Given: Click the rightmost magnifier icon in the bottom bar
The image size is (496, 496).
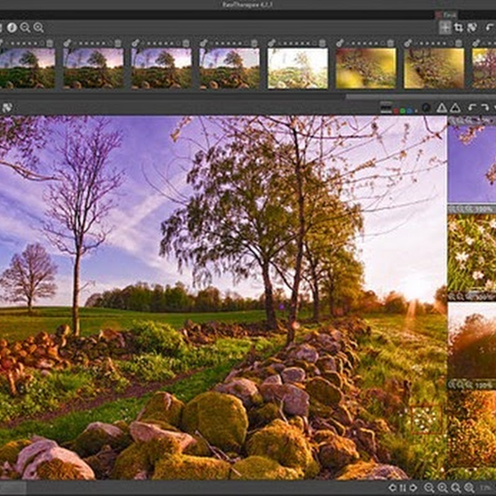Looking at the screenshot, I should (469, 488).
